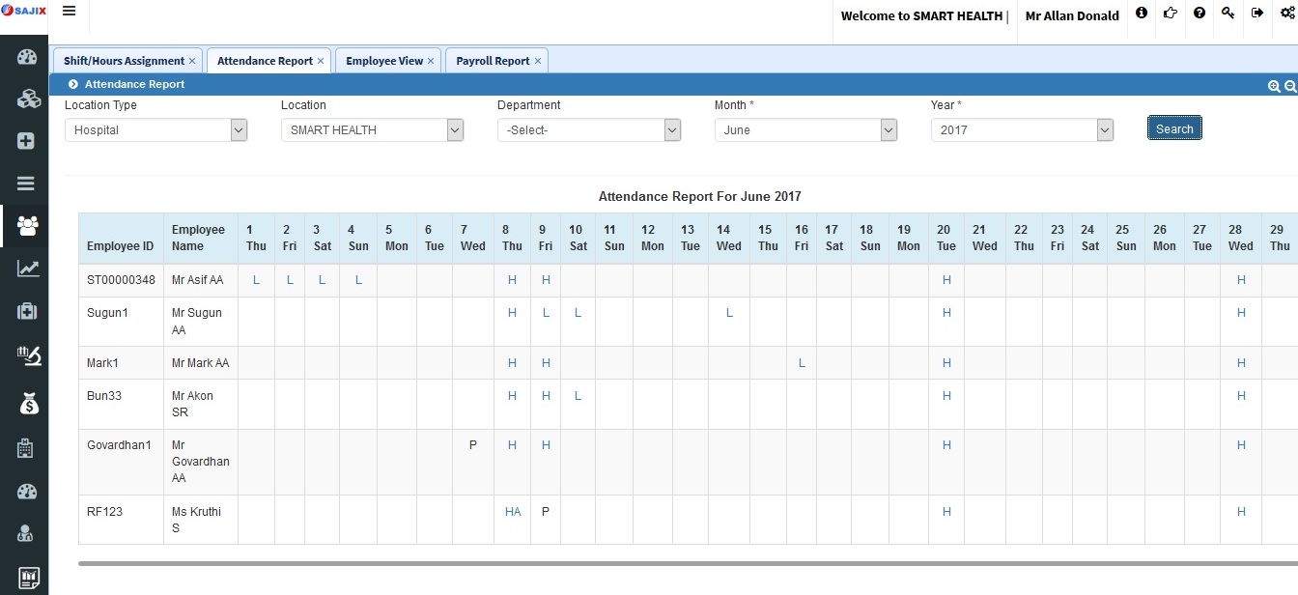Screen dimensions: 1298x595
Task: Select the microscope lab sidebar icon
Action: [x=27, y=355]
